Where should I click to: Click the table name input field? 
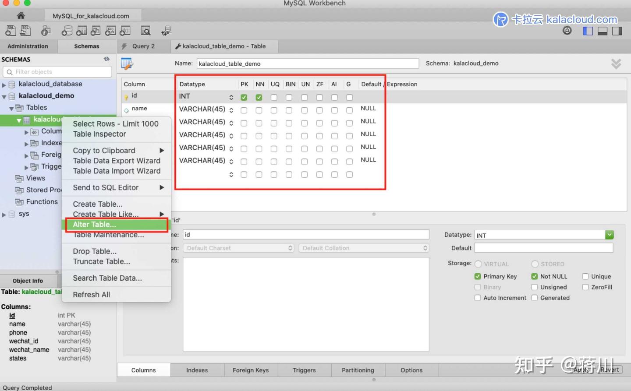coord(307,63)
